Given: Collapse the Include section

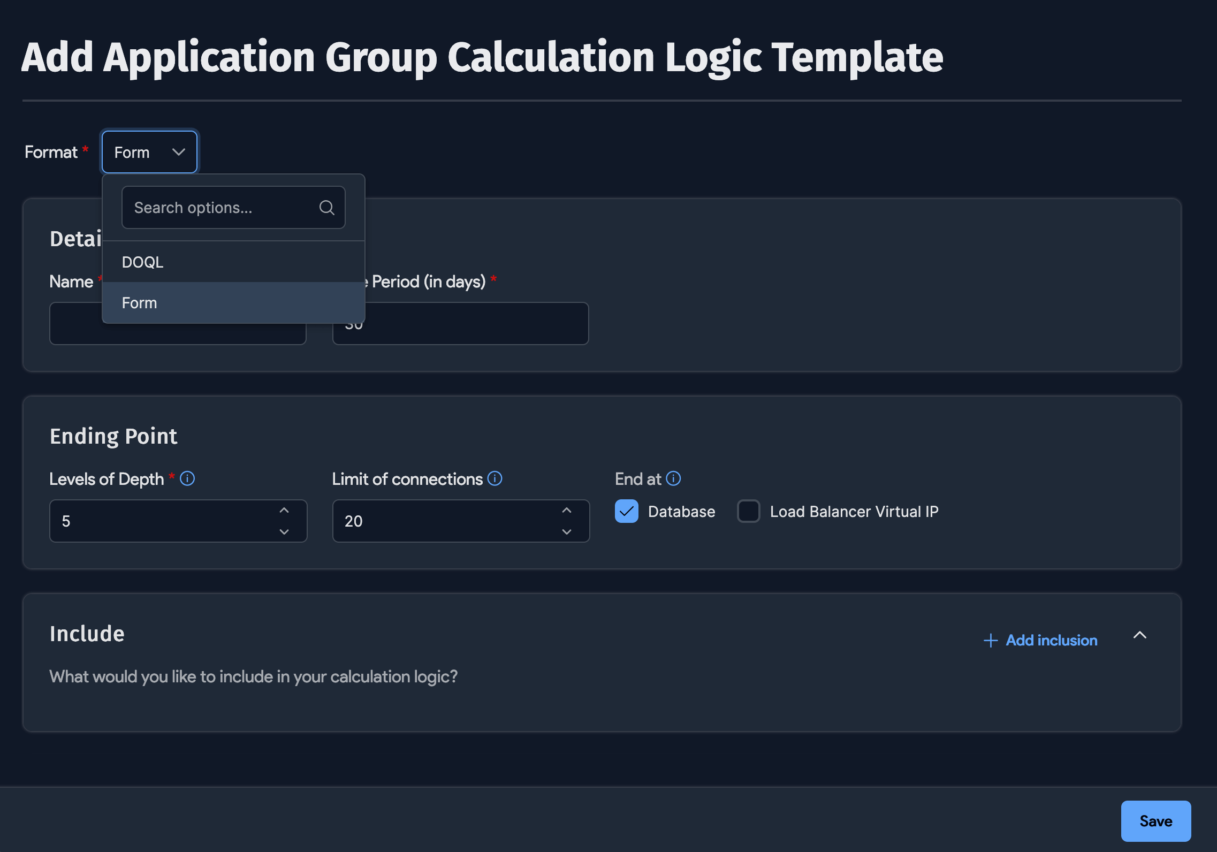Looking at the screenshot, I should 1140,635.
